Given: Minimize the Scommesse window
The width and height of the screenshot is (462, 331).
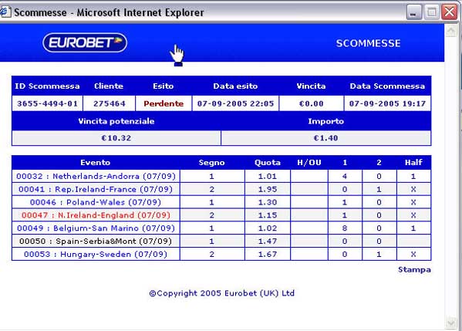Looking at the screenshot, I should tap(413, 12).
